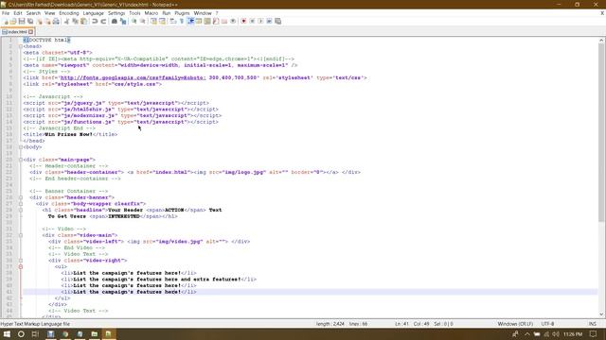This screenshot has width=606, height=340.
Task: Click the vertical scrollbar up arrow
Action: click(x=602, y=40)
